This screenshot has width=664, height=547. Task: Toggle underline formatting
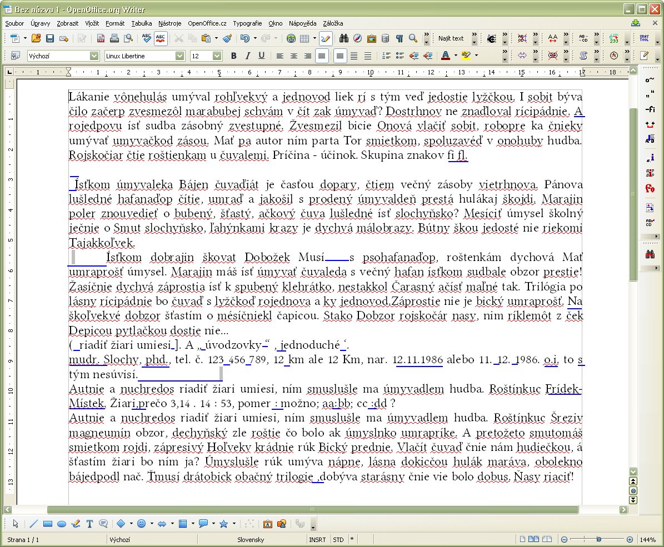click(x=262, y=56)
